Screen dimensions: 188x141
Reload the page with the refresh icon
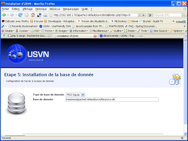click(20, 15)
